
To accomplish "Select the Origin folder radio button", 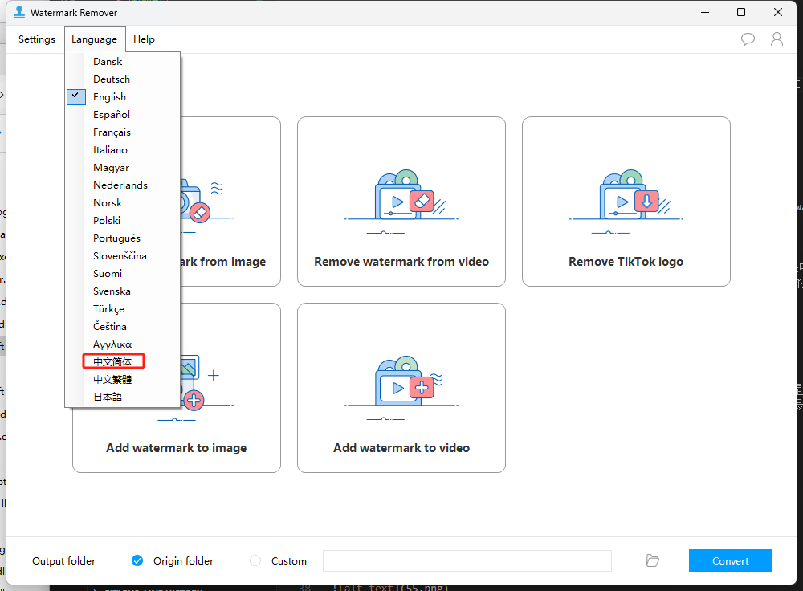I will (x=137, y=560).
